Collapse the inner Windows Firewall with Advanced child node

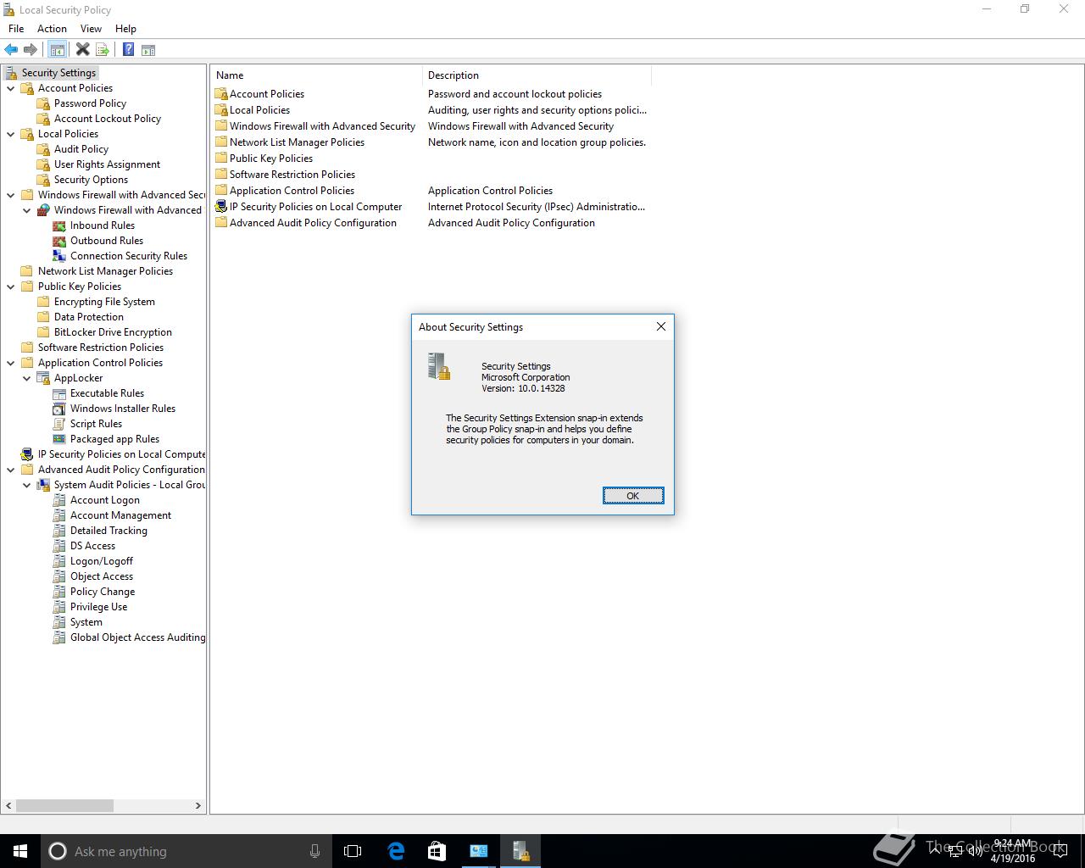[27, 210]
